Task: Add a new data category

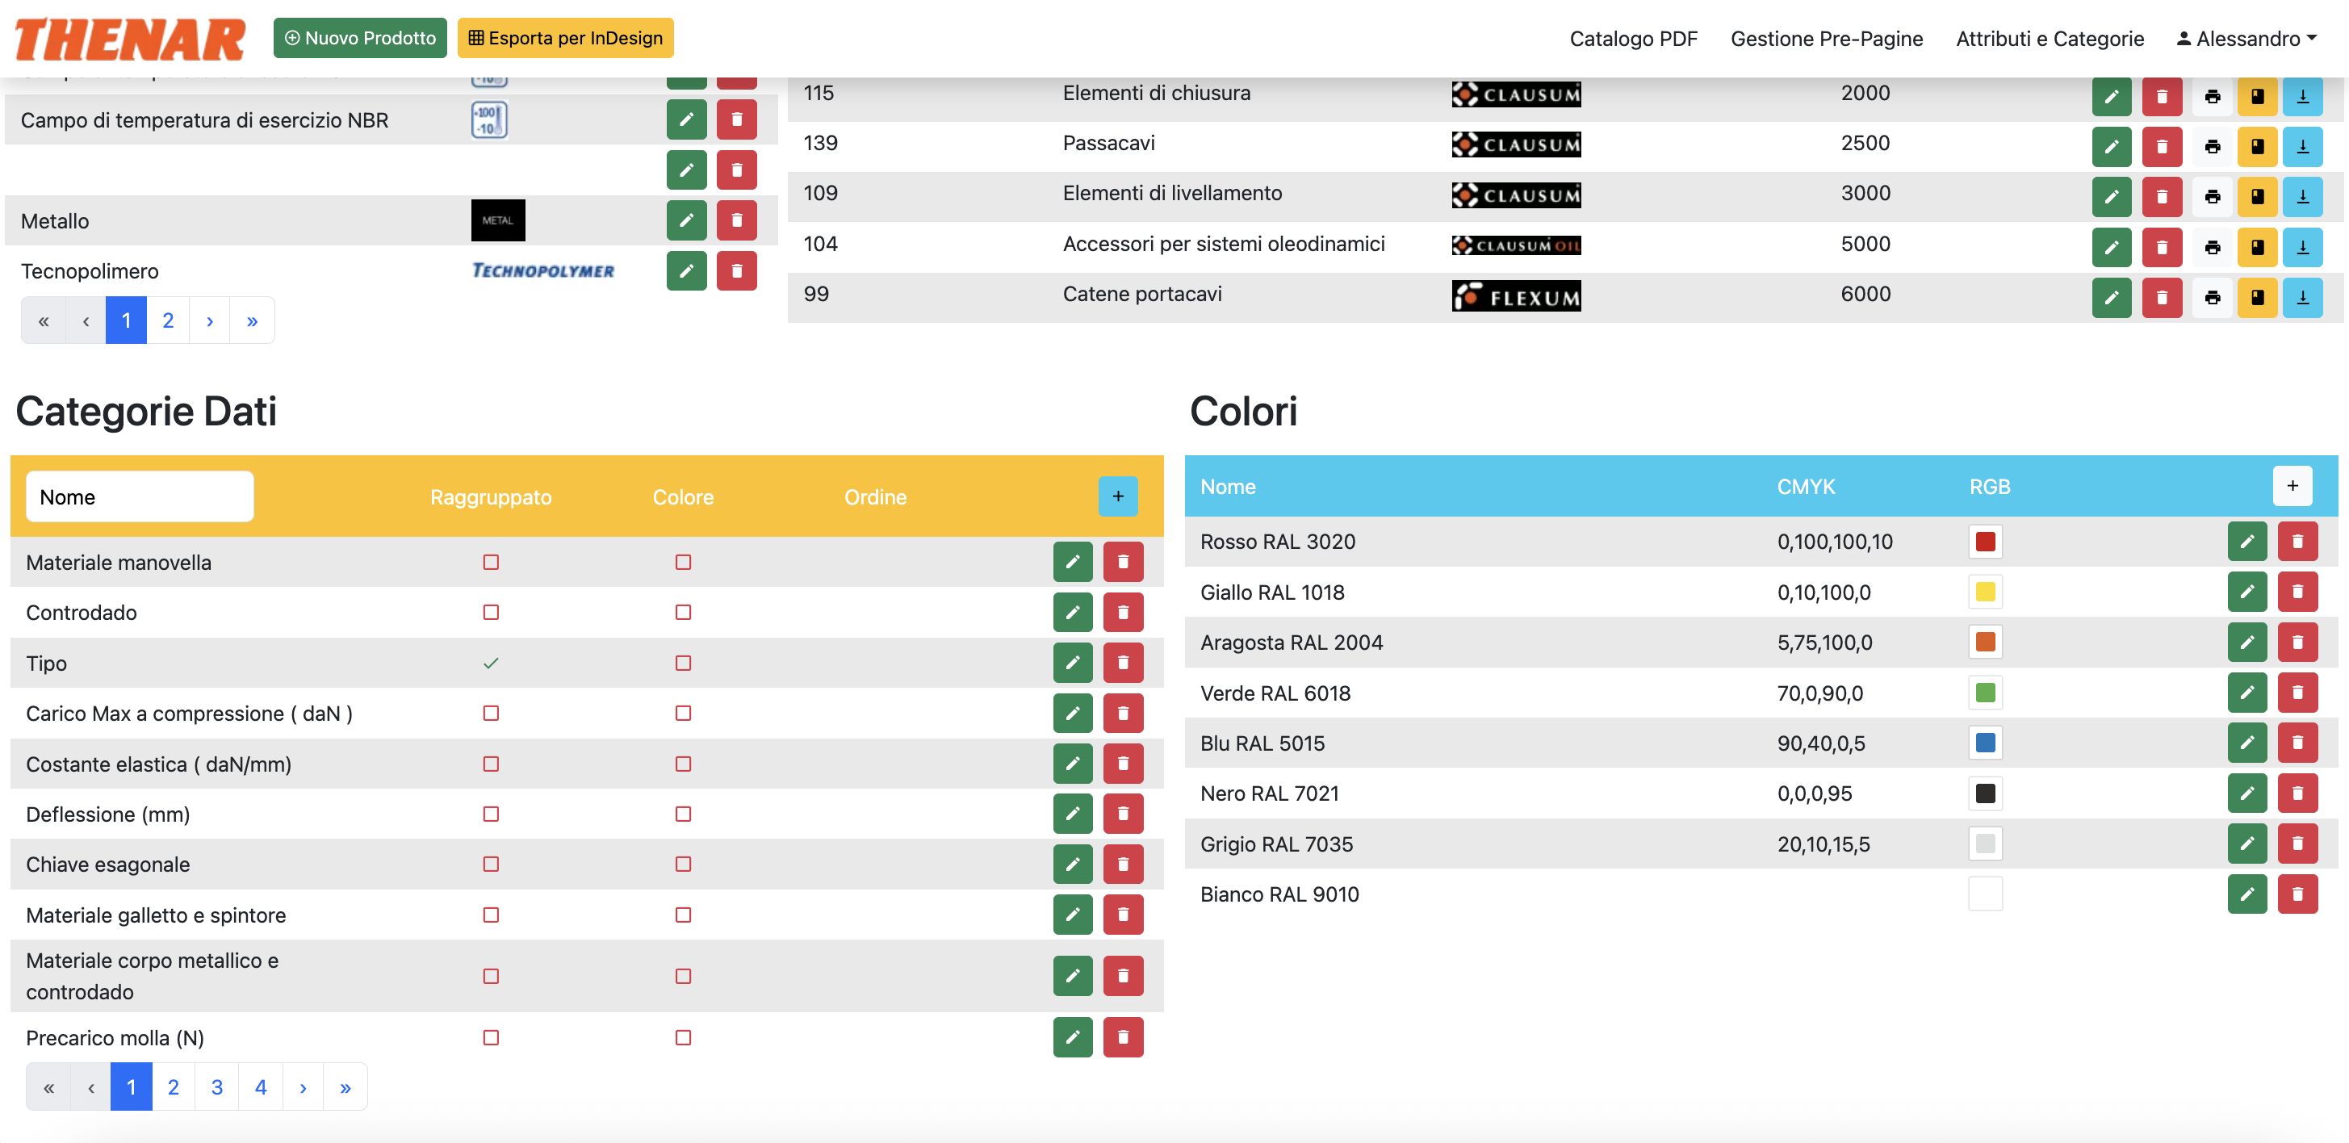Action: (x=1118, y=496)
